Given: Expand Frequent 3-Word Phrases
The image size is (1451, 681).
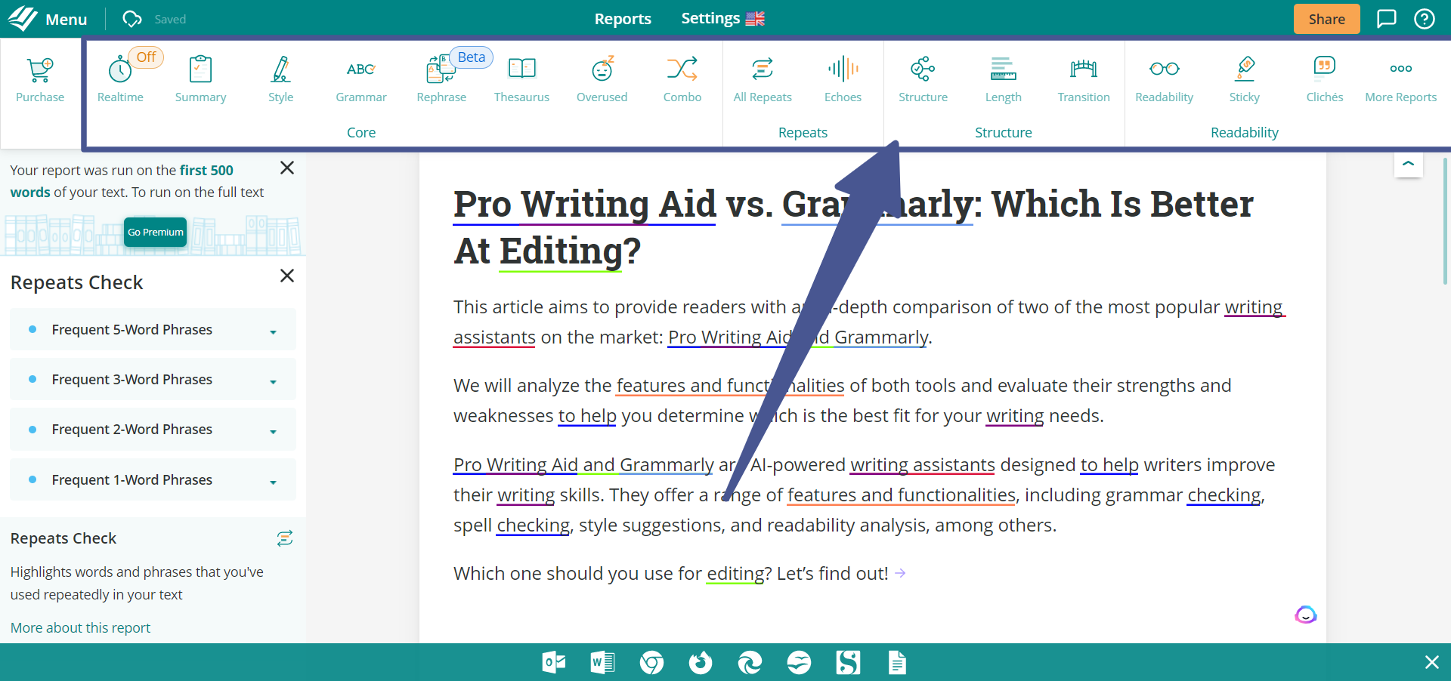Looking at the screenshot, I should point(153,380).
